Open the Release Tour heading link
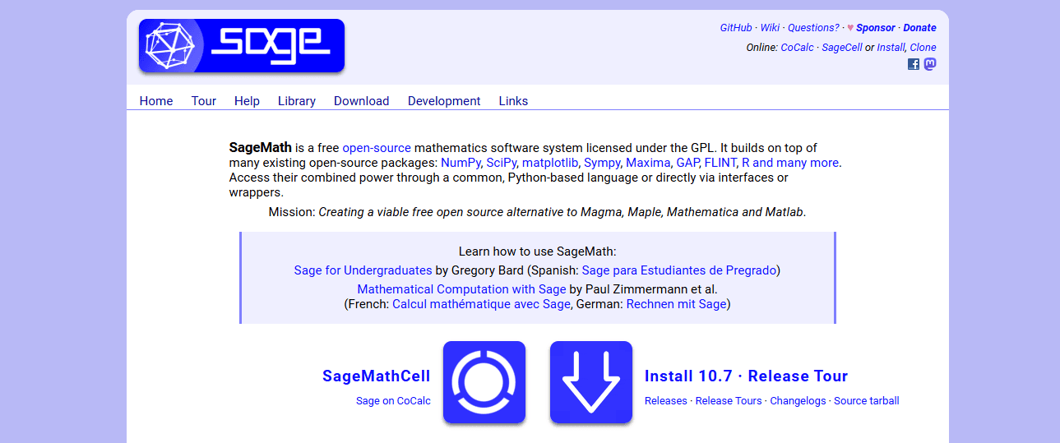1060x443 pixels. click(x=798, y=376)
